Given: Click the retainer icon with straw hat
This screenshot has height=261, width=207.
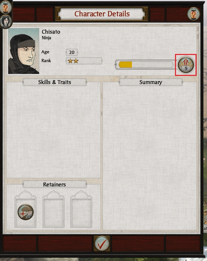Looking at the screenshot, I should click(25, 212).
